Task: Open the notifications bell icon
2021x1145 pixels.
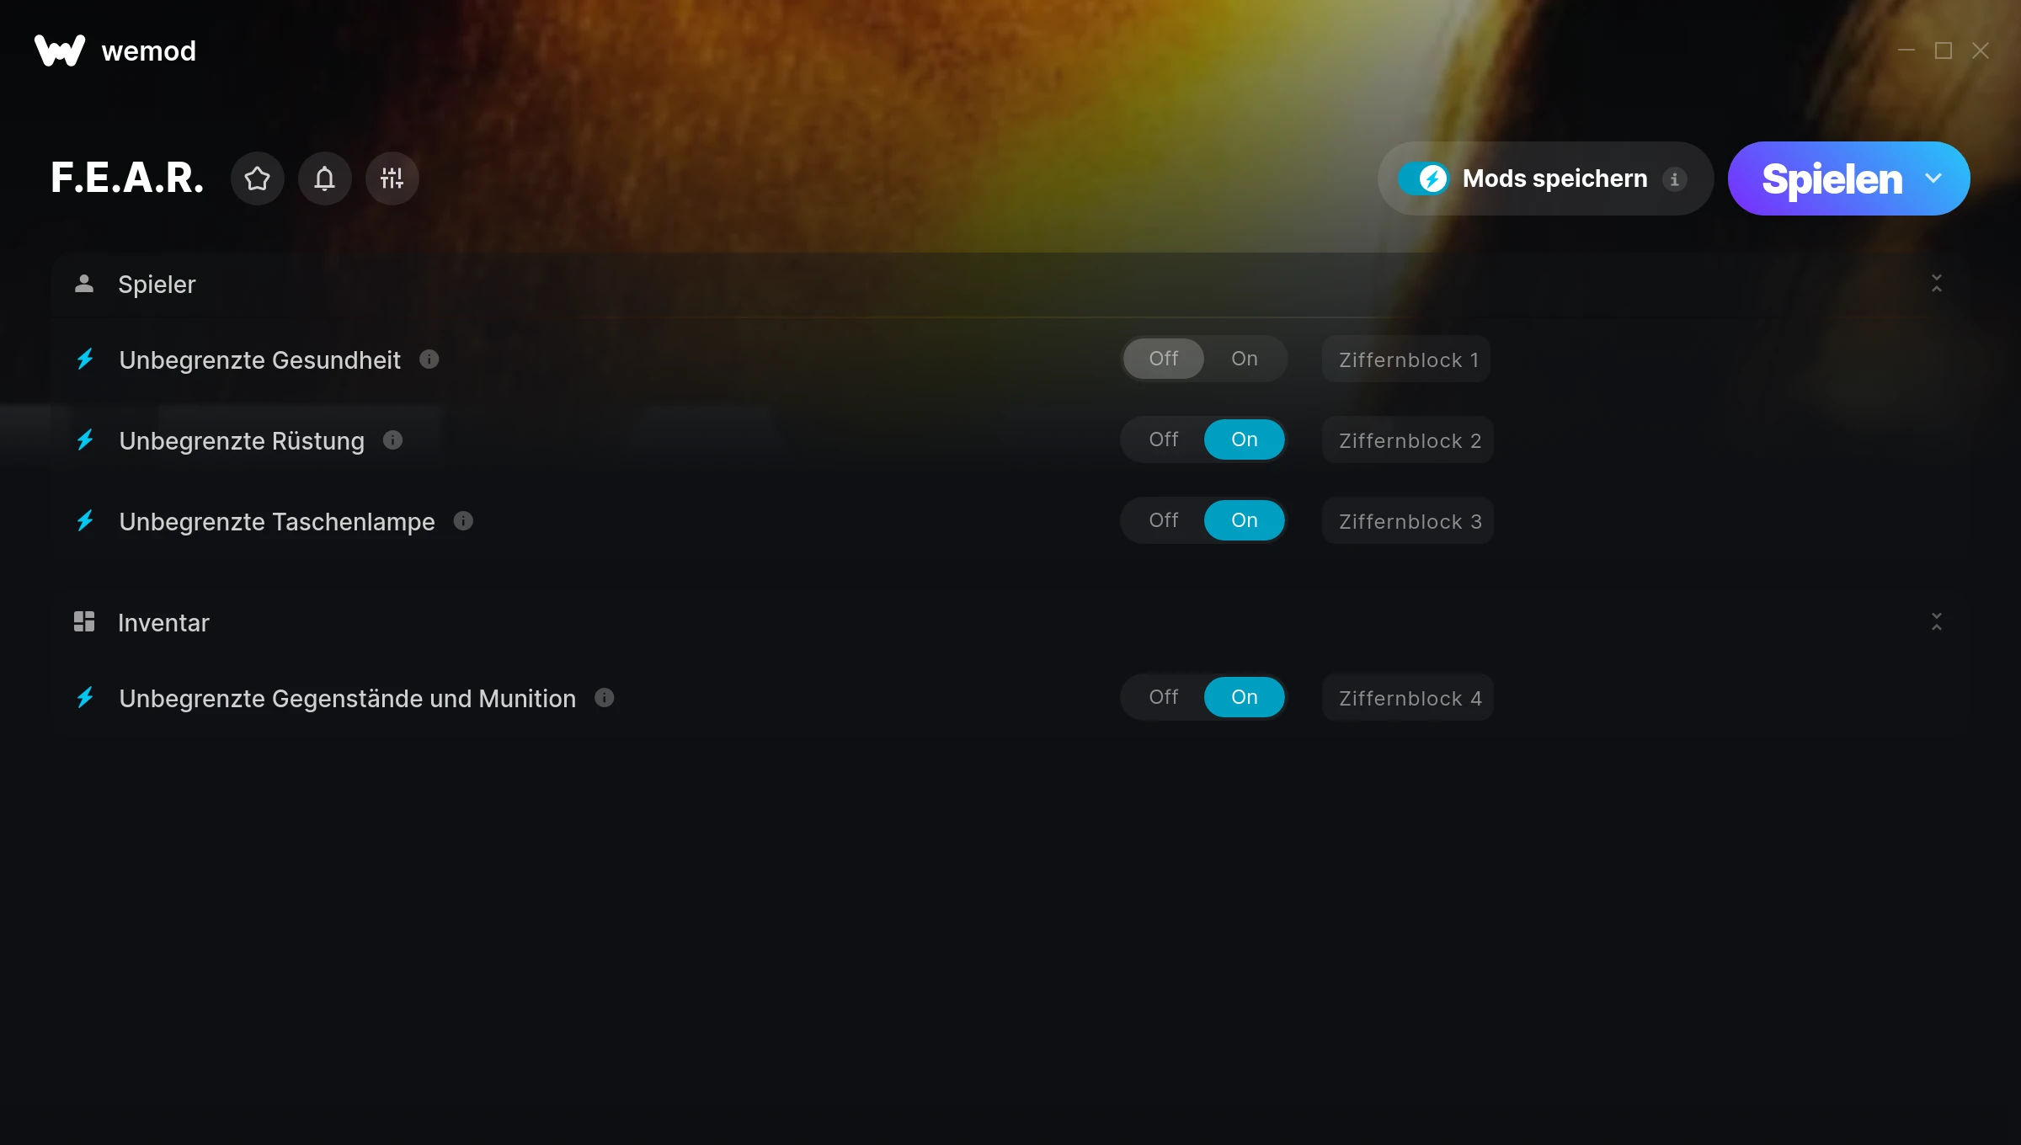Action: [x=324, y=178]
